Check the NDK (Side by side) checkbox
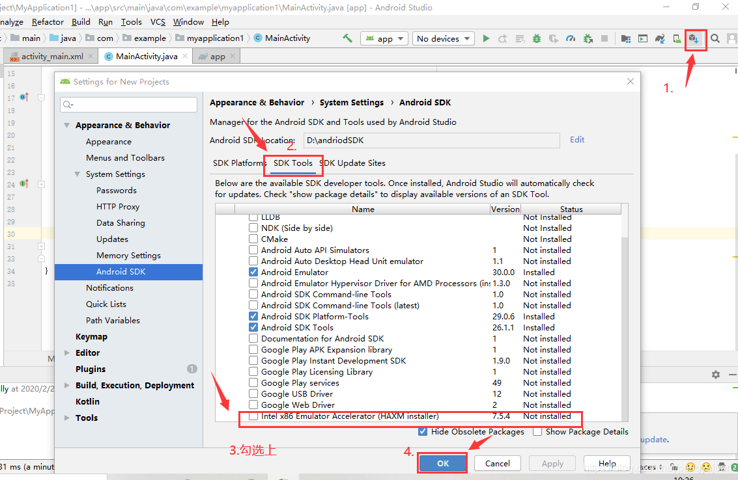The image size is (738, 480). pos(253,228)
